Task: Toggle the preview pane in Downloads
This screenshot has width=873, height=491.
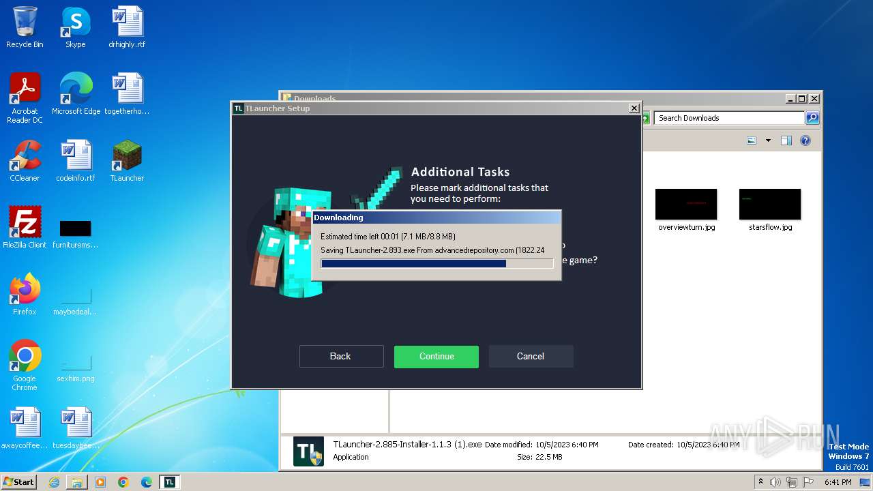Action: pyautogui.click(x=786, y=140)
